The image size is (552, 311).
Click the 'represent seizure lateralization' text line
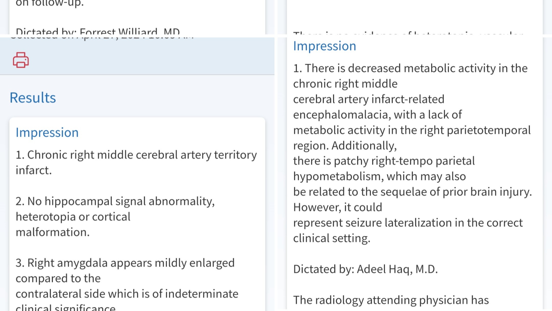(408, 223)
